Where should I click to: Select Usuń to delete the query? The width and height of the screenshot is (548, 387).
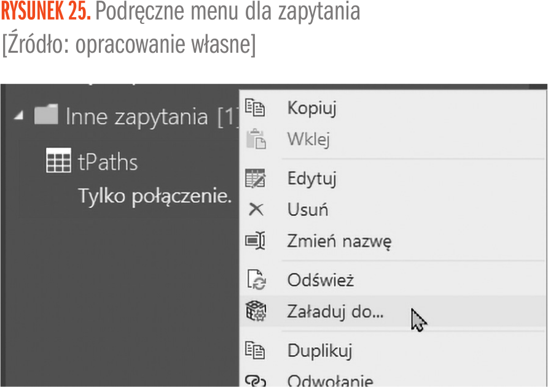[307, 210]
